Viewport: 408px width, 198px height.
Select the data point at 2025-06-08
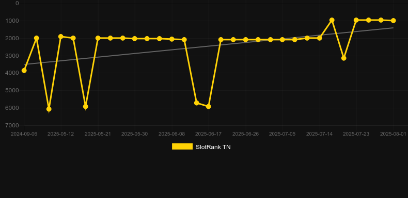coord(172,39)
